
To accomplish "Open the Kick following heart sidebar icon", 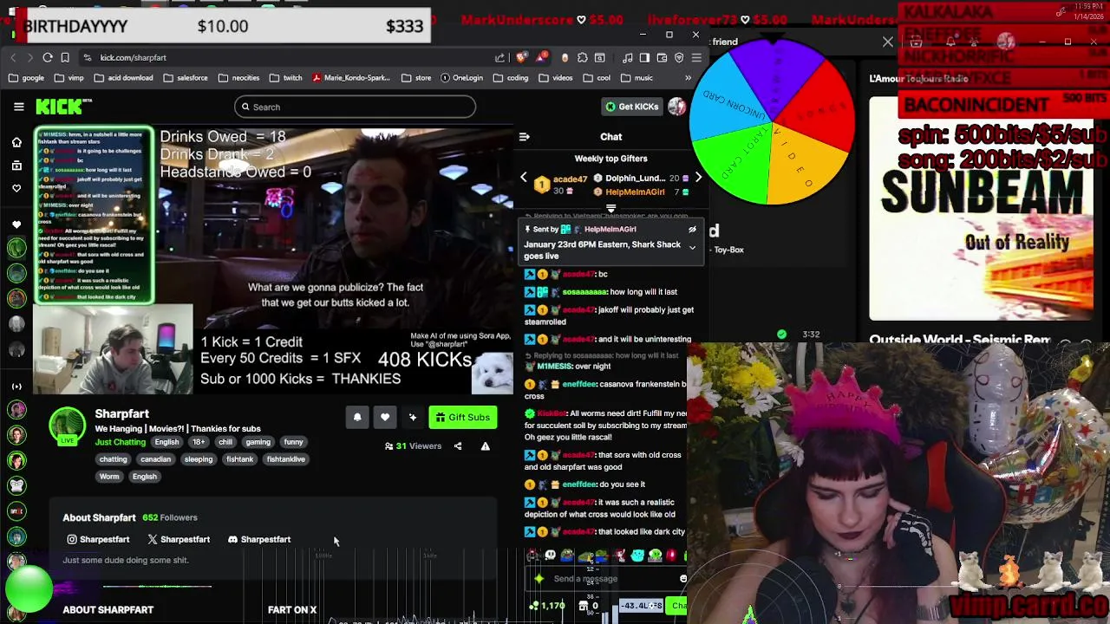I will 16,187.
